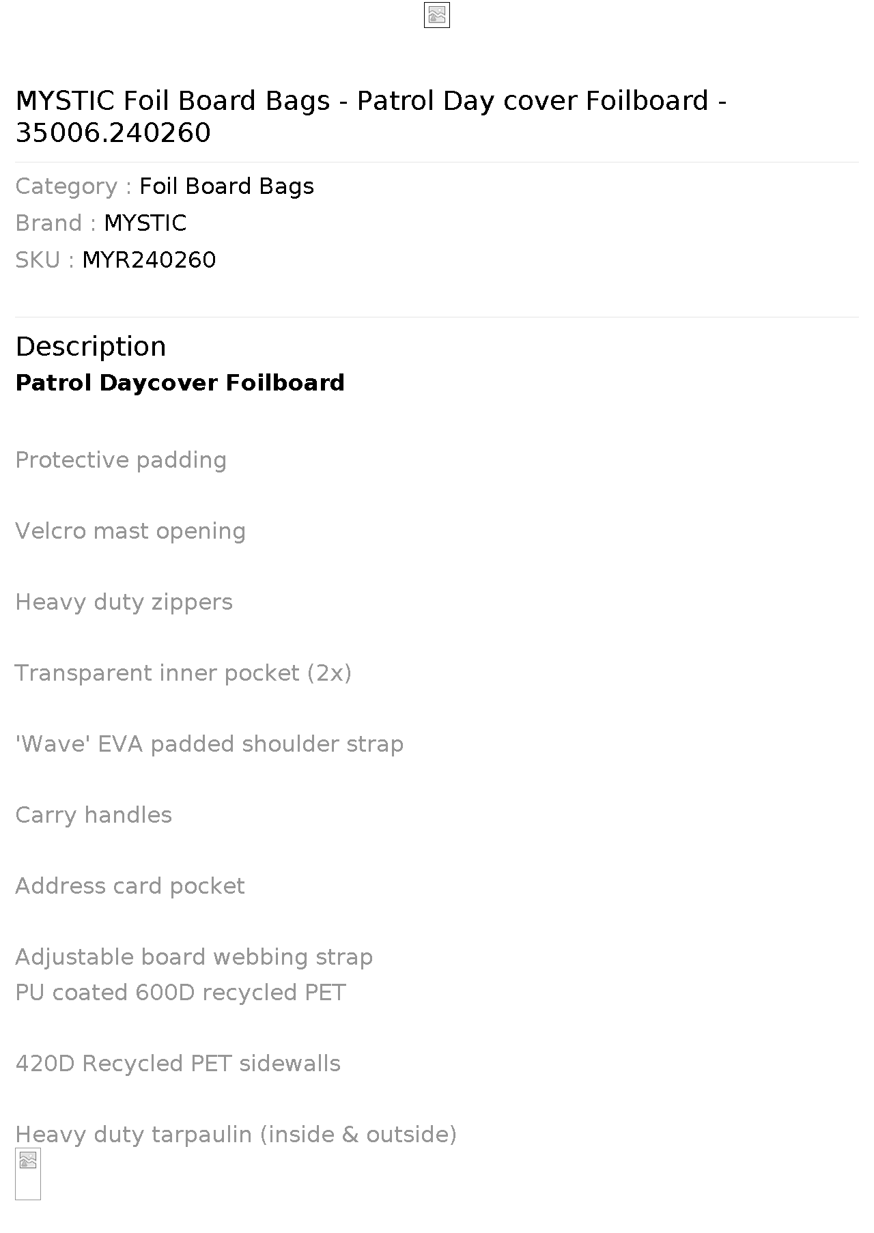Click Adjustable board webbing strap text

(x=194, y=957)
